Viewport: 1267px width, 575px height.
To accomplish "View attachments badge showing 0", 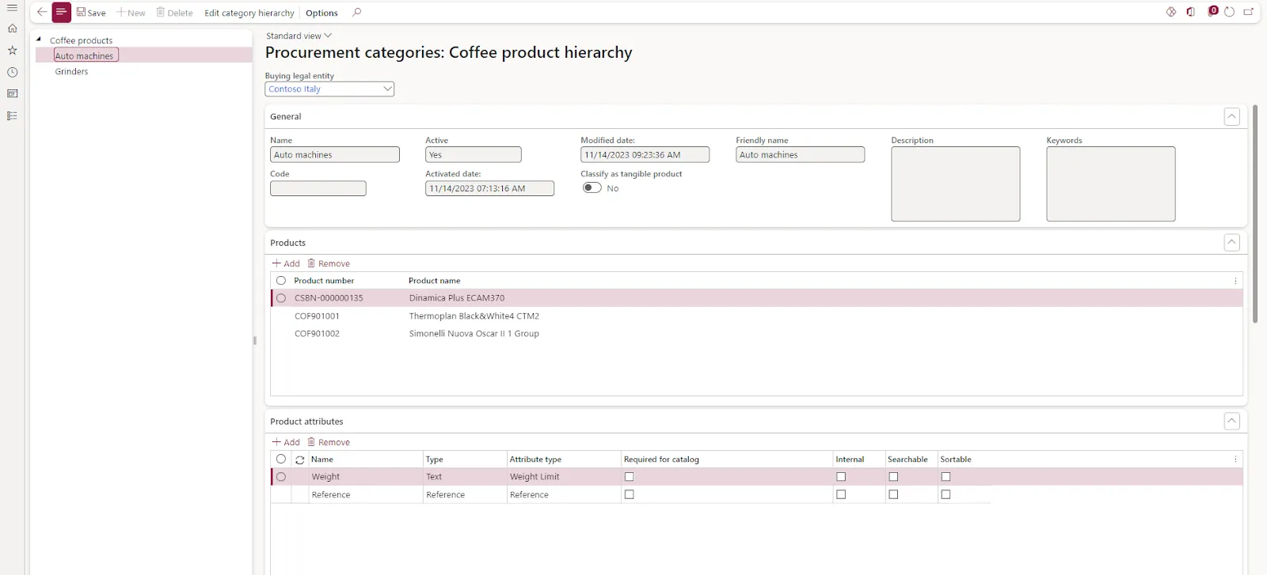I will (x=1212, y=11).
